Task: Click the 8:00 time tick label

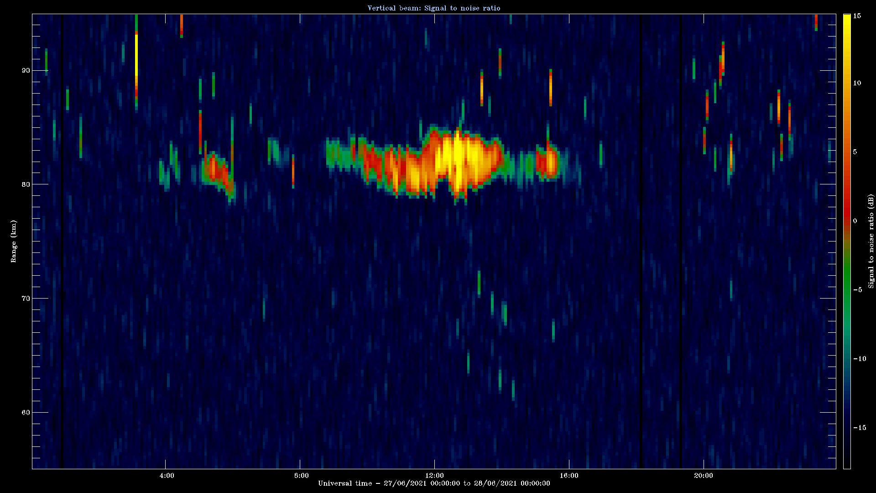Action: 301,476
